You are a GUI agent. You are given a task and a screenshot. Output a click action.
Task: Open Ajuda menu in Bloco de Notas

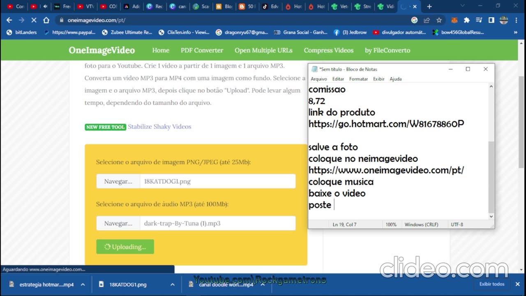point(396,79)
